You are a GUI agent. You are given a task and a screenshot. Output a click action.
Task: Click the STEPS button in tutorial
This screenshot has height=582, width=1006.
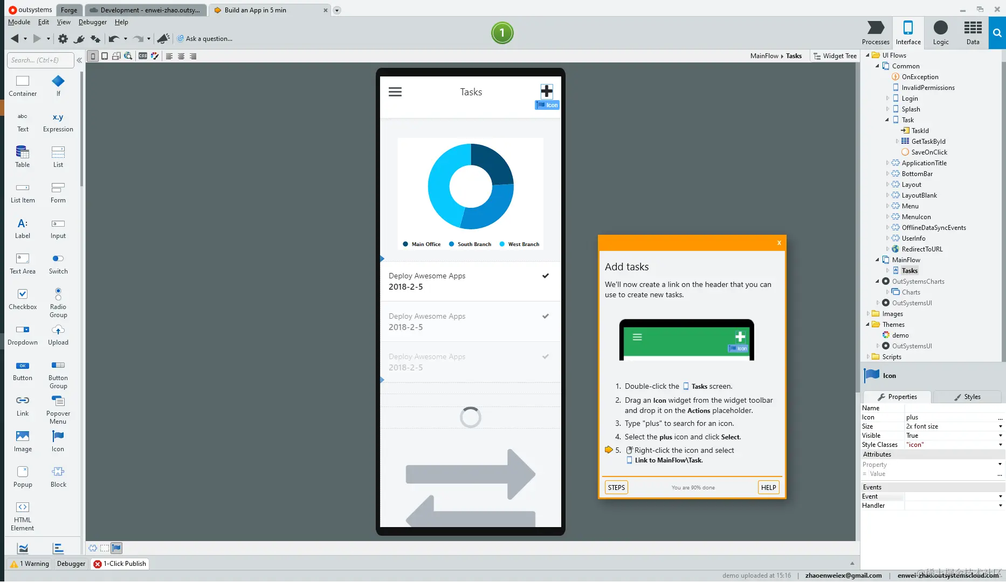[x=616, y=488]
